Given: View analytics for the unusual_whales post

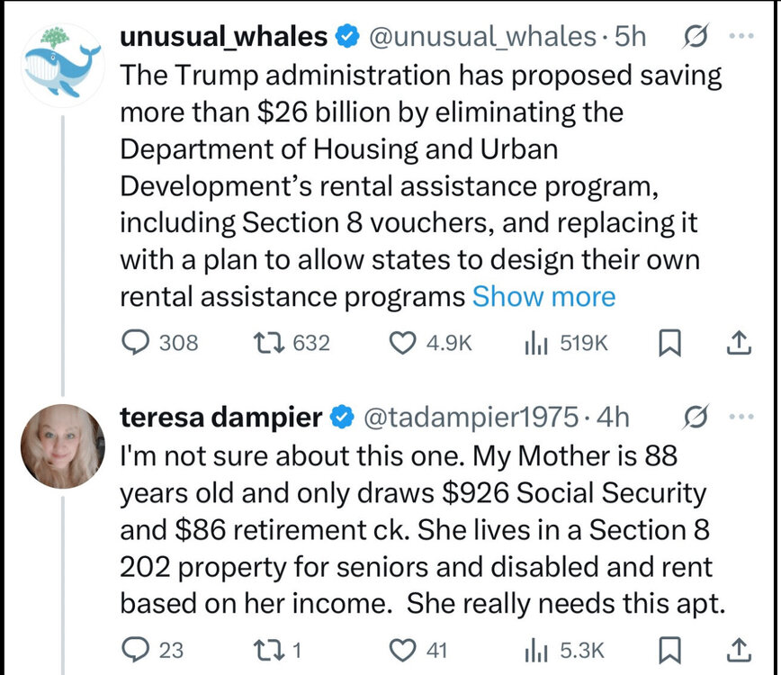Looking at the screenshot, I should click(x=534, y=343).
